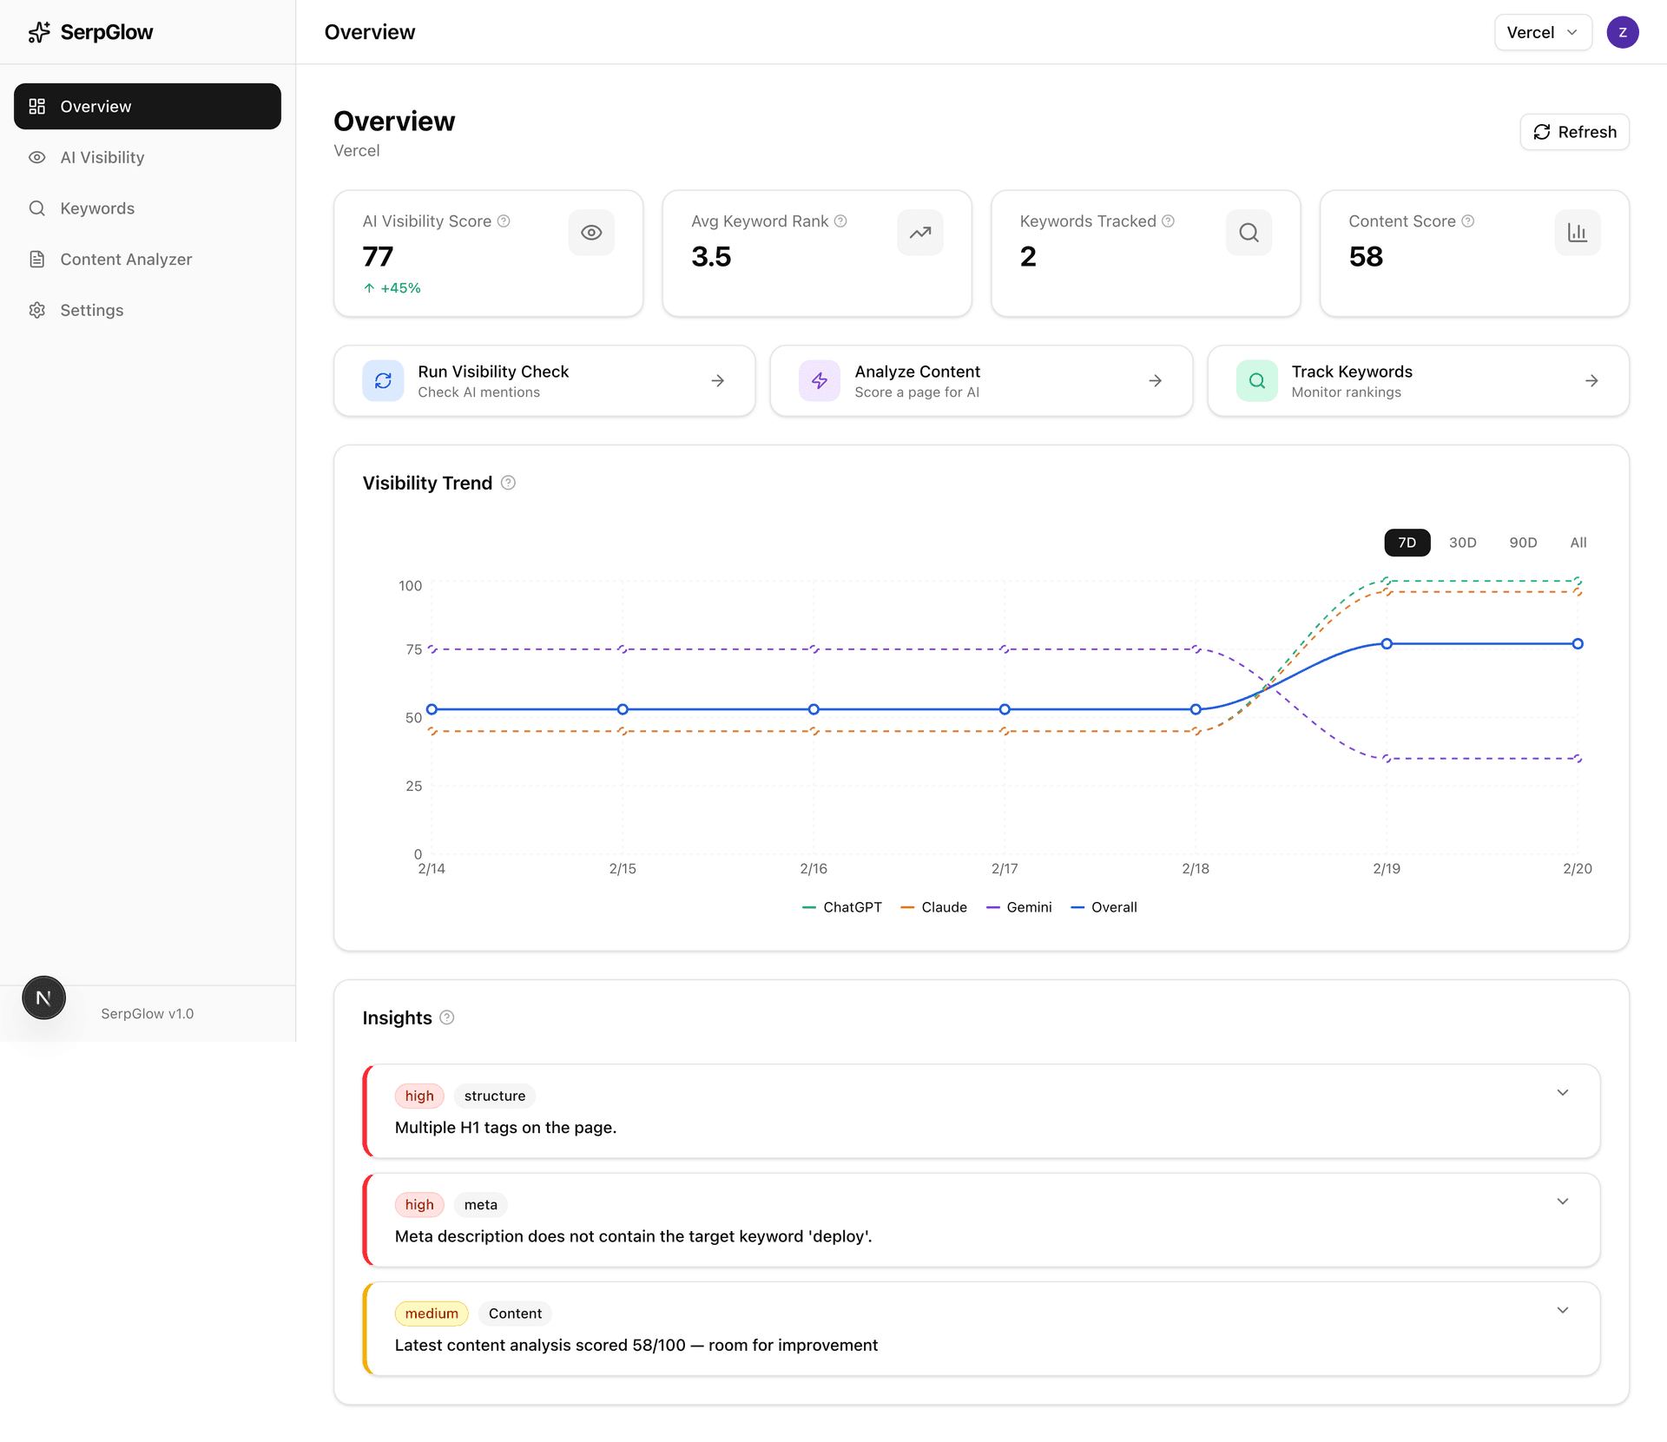Click the Z user avatar in the top bar
Image resolution: width=1667 pixels, height=1442 pixels.
click(x=1624, y=32)
